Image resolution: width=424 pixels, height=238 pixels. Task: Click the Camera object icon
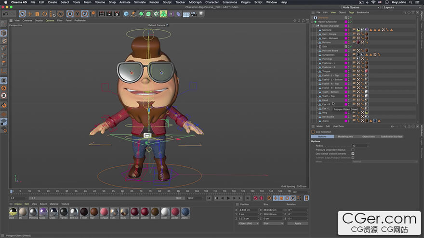click(194, 14)
